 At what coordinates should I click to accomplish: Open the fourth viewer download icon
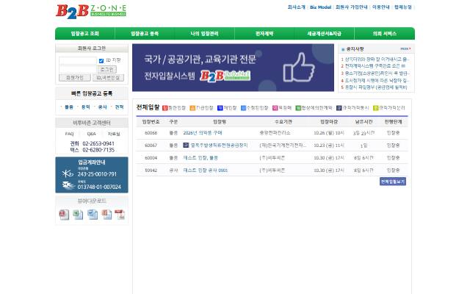(106, 215)
